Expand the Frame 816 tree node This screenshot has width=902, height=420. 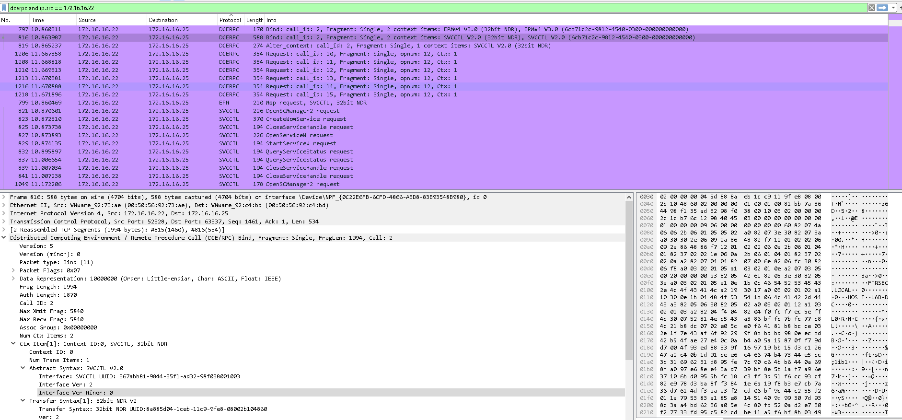click(4, 197)
